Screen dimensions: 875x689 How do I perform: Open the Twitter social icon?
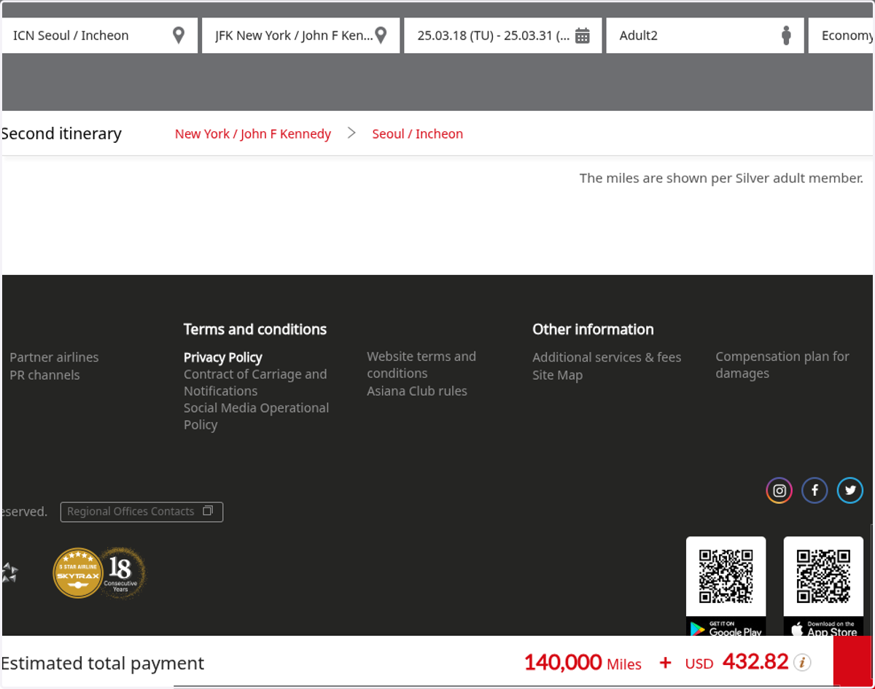[850, 491]
